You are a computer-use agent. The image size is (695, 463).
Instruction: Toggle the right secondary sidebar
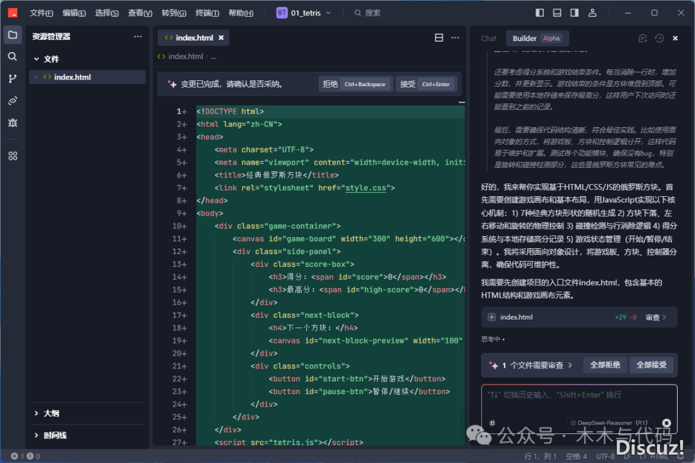click(x=575, y=13)
